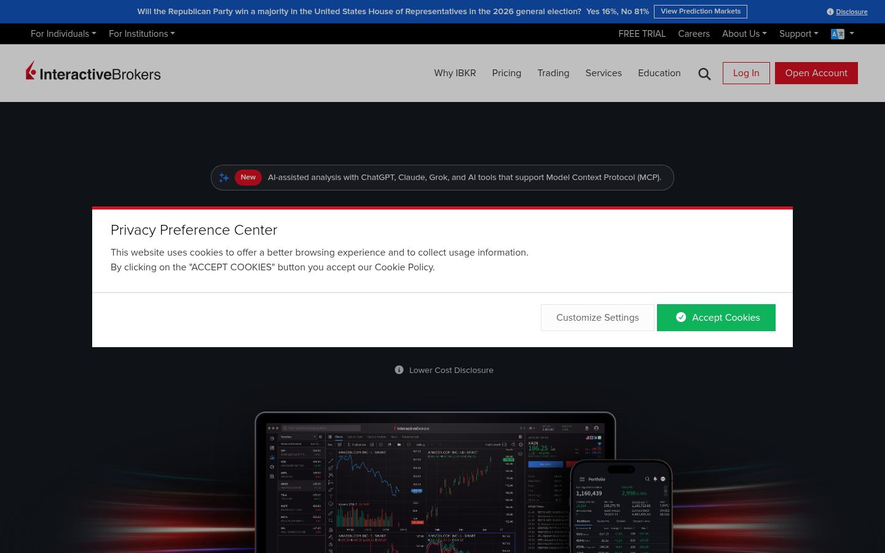Screen dimensions: 885x553
Task: Click the New badge in AI banner
Action: (x=248, y=178)
